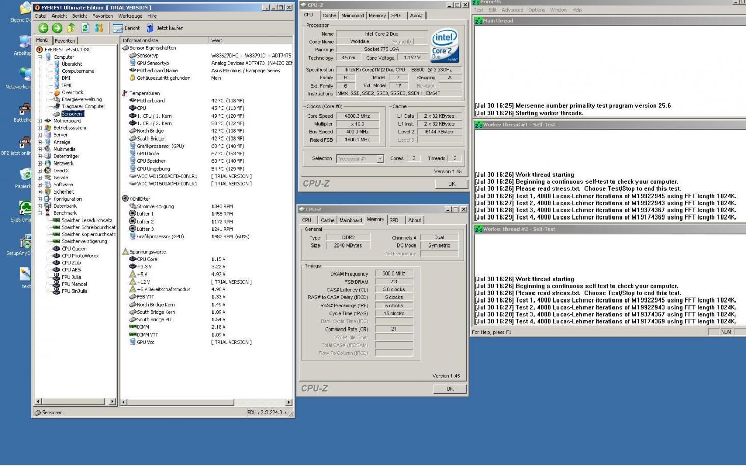Click the Informationsliste column header
The image size is (746, 466).
[x=165, y=40]
